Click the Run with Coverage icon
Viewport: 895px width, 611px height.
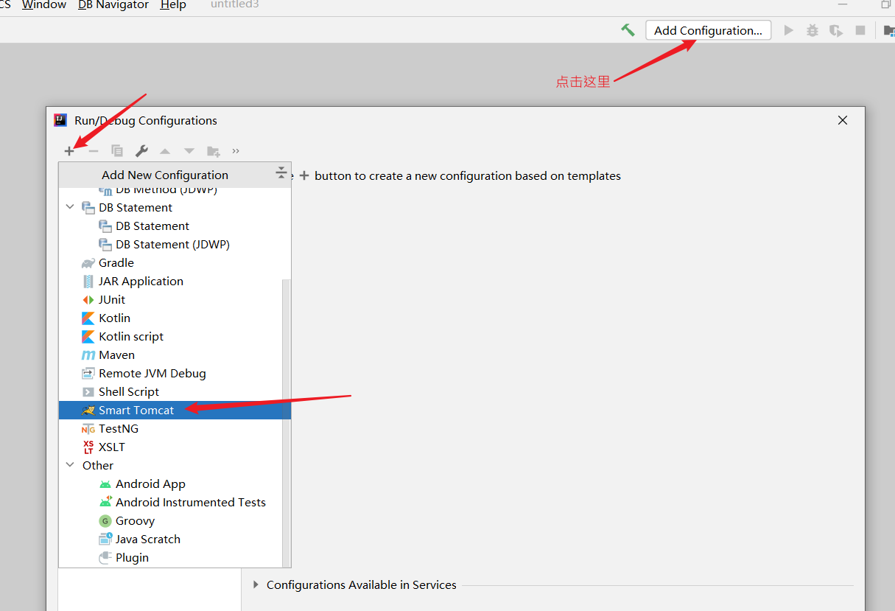(x=836, y=30)
